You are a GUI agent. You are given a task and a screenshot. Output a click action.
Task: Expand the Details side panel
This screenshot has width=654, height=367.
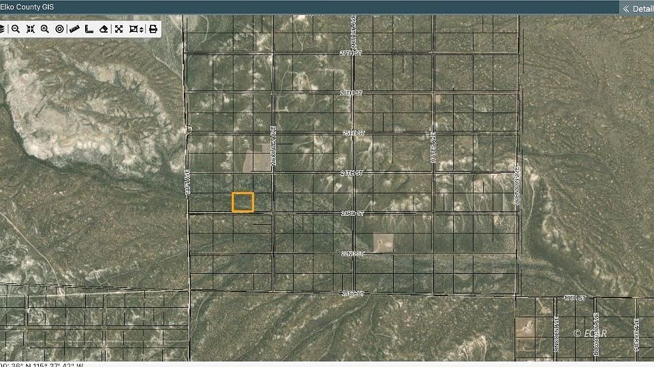(638, 8)
